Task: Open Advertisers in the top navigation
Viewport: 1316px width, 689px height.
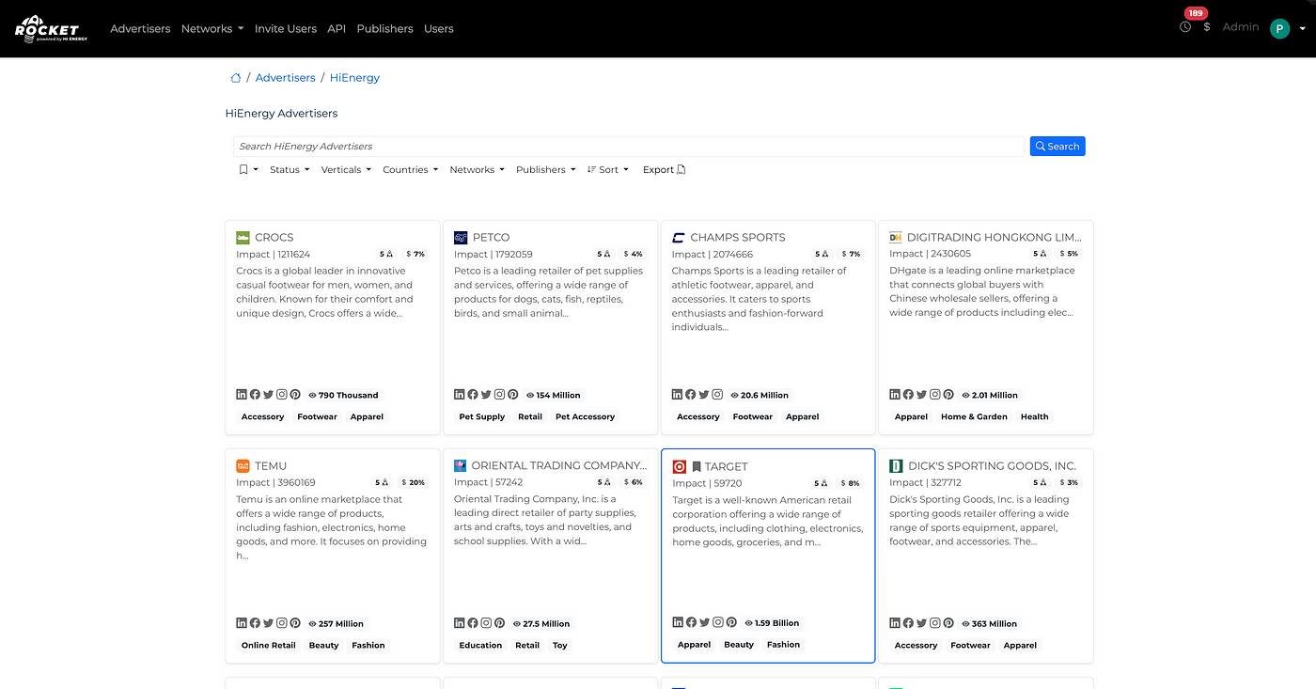Action: (x=140, y=28)
